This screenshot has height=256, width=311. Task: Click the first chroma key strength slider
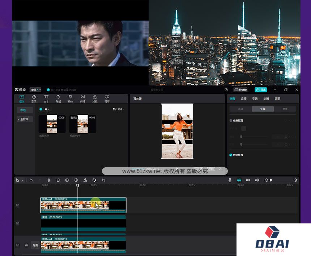coord(241,137)
